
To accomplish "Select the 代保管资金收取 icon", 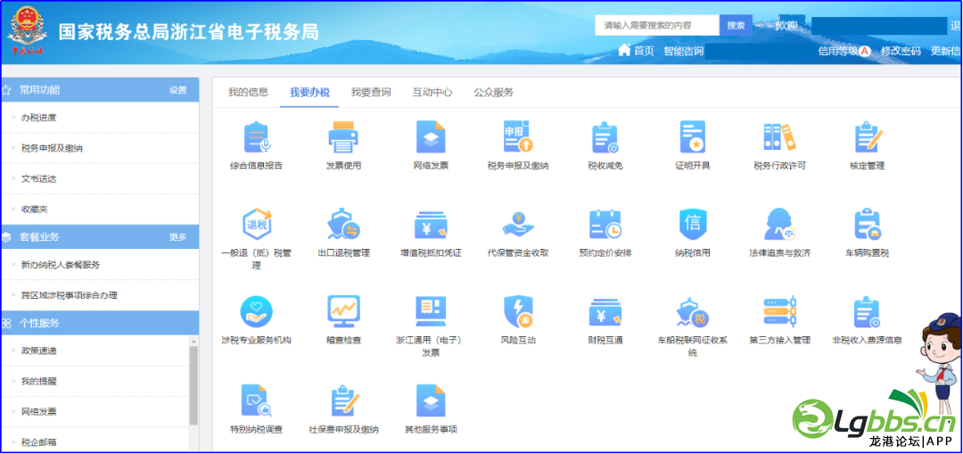I will (x=518, y=225).
